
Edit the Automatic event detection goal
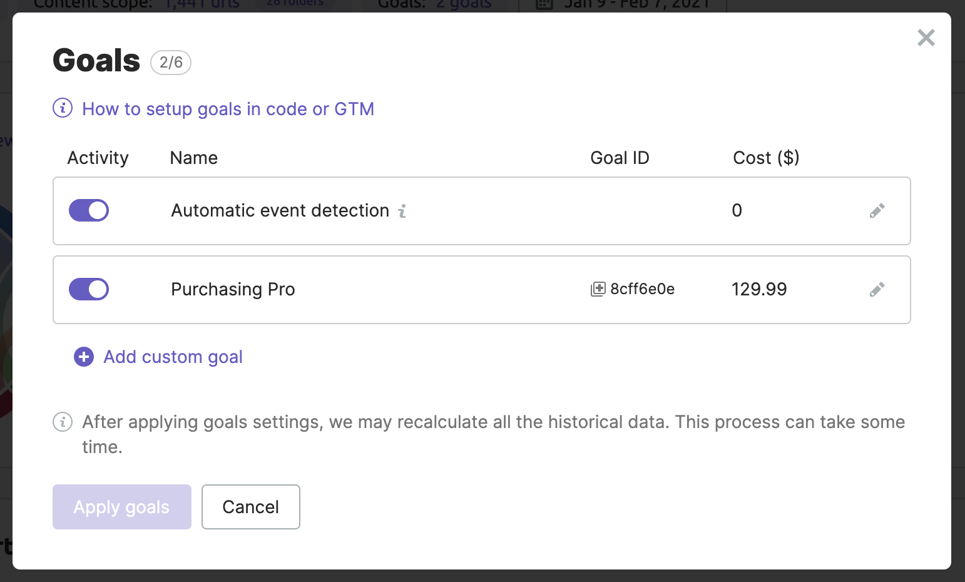pyautogui.click(x=876, y=210)
